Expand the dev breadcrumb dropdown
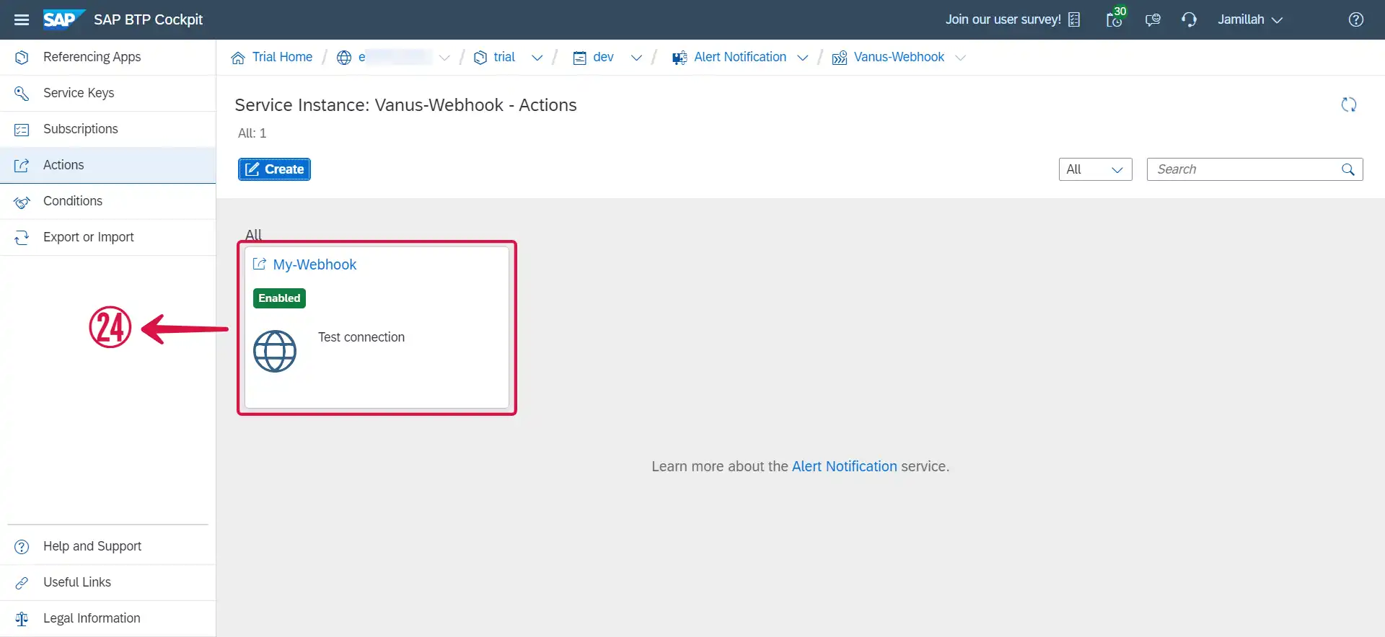This screenshot has width=1385, height=637. tap(636, 58)
